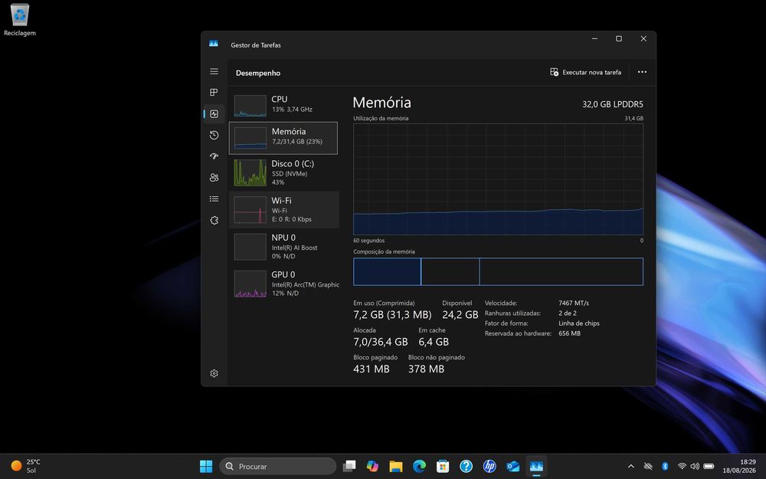
Task: Open File Explorer from the taskbar
Action: pyautogui.click(x=396, y=466)
